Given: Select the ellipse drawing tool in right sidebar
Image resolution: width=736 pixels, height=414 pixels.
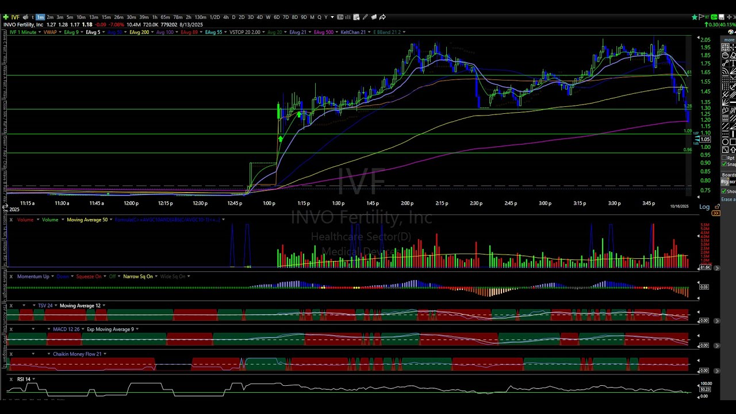Looking at the screenshot, I should (x=725, y=141).
